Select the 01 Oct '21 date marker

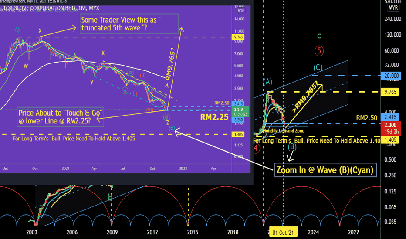click(283, 232)
